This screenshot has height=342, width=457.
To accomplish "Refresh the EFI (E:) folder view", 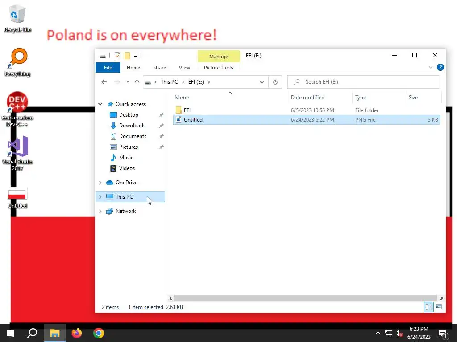I will 275,82.
